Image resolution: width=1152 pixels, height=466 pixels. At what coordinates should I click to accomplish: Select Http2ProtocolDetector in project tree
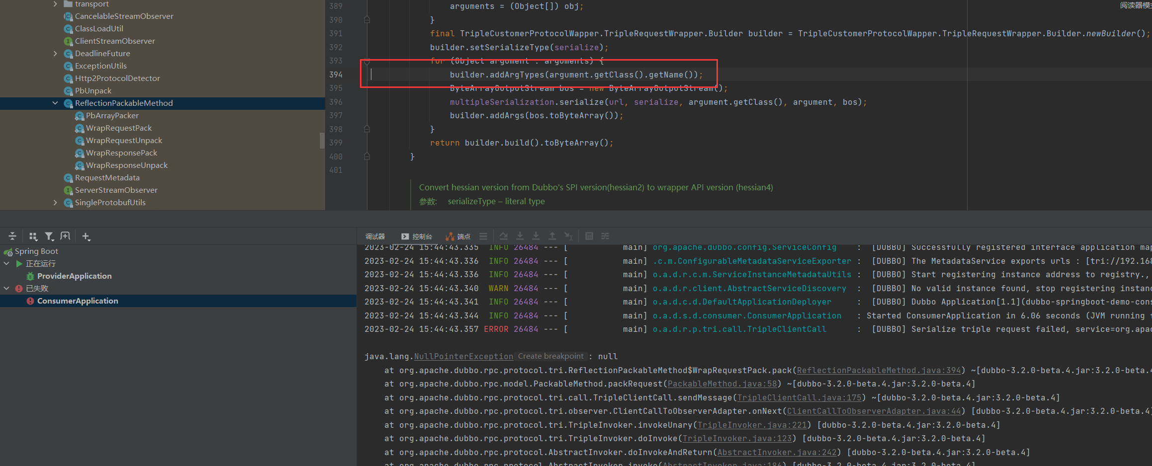coord(117,78)
